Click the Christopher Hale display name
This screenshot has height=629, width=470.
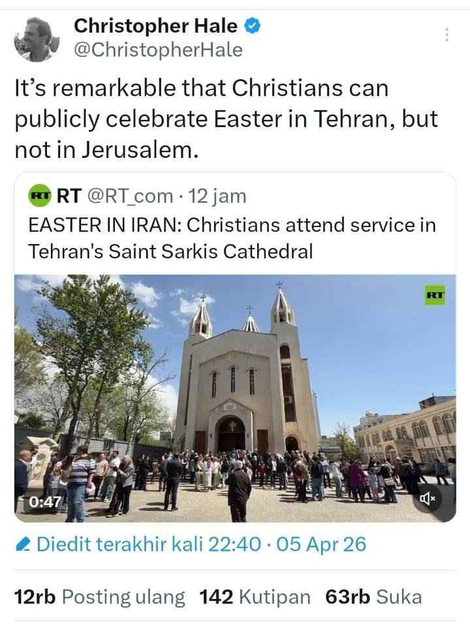155,26
